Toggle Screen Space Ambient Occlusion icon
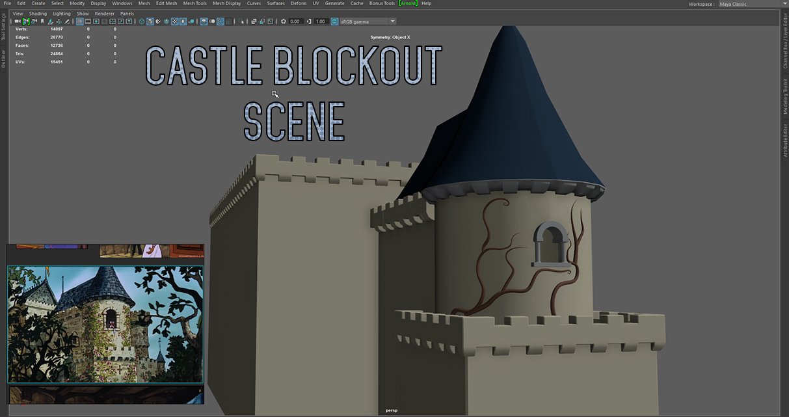 (x=204, y=21)
